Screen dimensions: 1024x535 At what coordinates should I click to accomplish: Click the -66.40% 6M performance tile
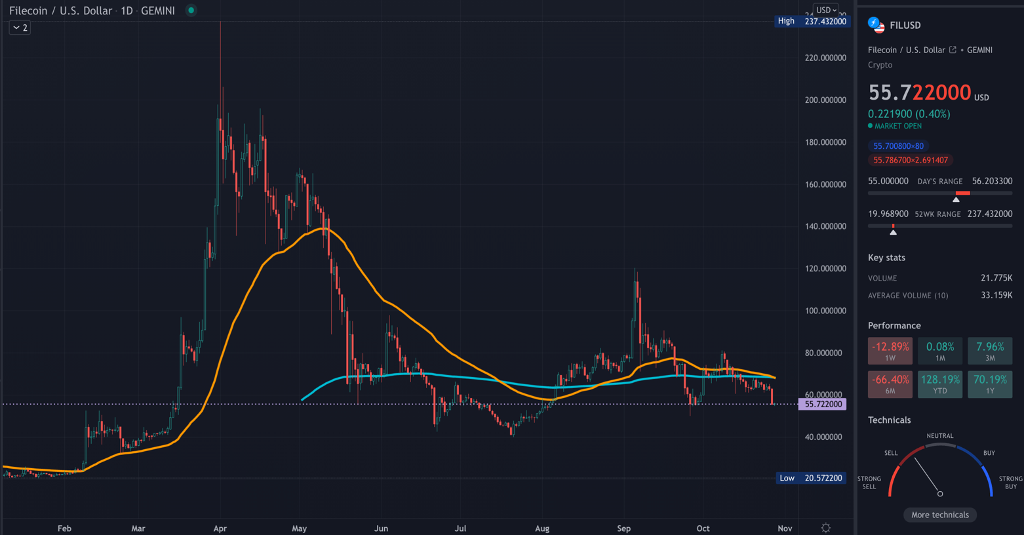click(x=890, y=384)
